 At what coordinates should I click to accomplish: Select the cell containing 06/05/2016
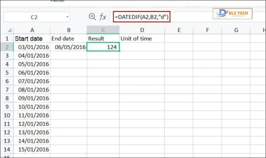tap(68, 47)
